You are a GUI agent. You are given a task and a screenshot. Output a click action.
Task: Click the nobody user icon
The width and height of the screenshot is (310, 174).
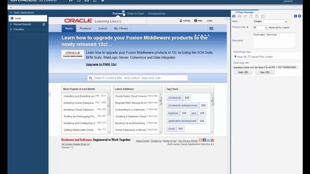tap(181, 20)
